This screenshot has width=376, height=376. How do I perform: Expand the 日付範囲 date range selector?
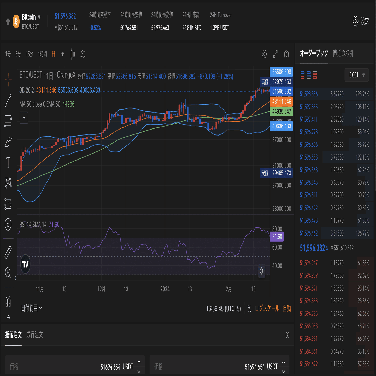31,308
